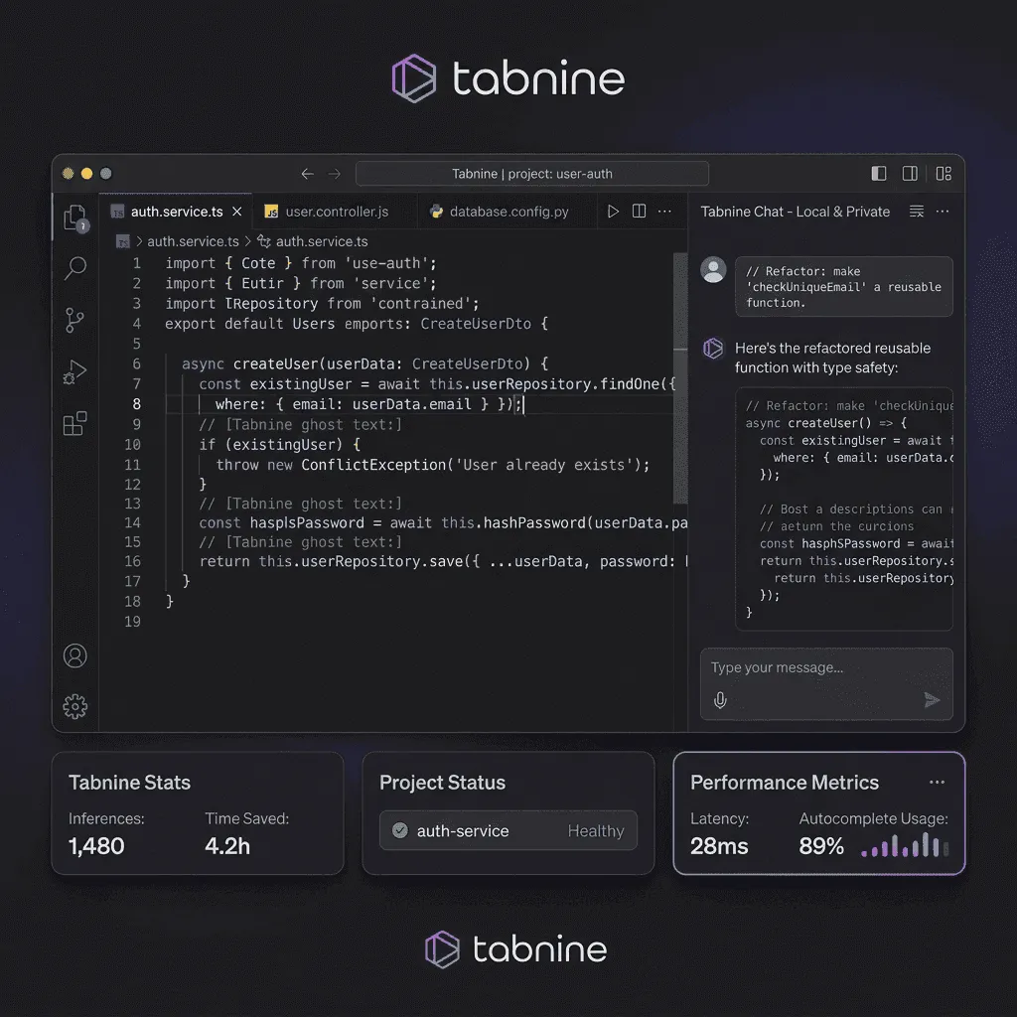The width and height of the screenshot is (1017, 1017).
Task: Click the Tabnine logo at the top
Action: point(508,78)
